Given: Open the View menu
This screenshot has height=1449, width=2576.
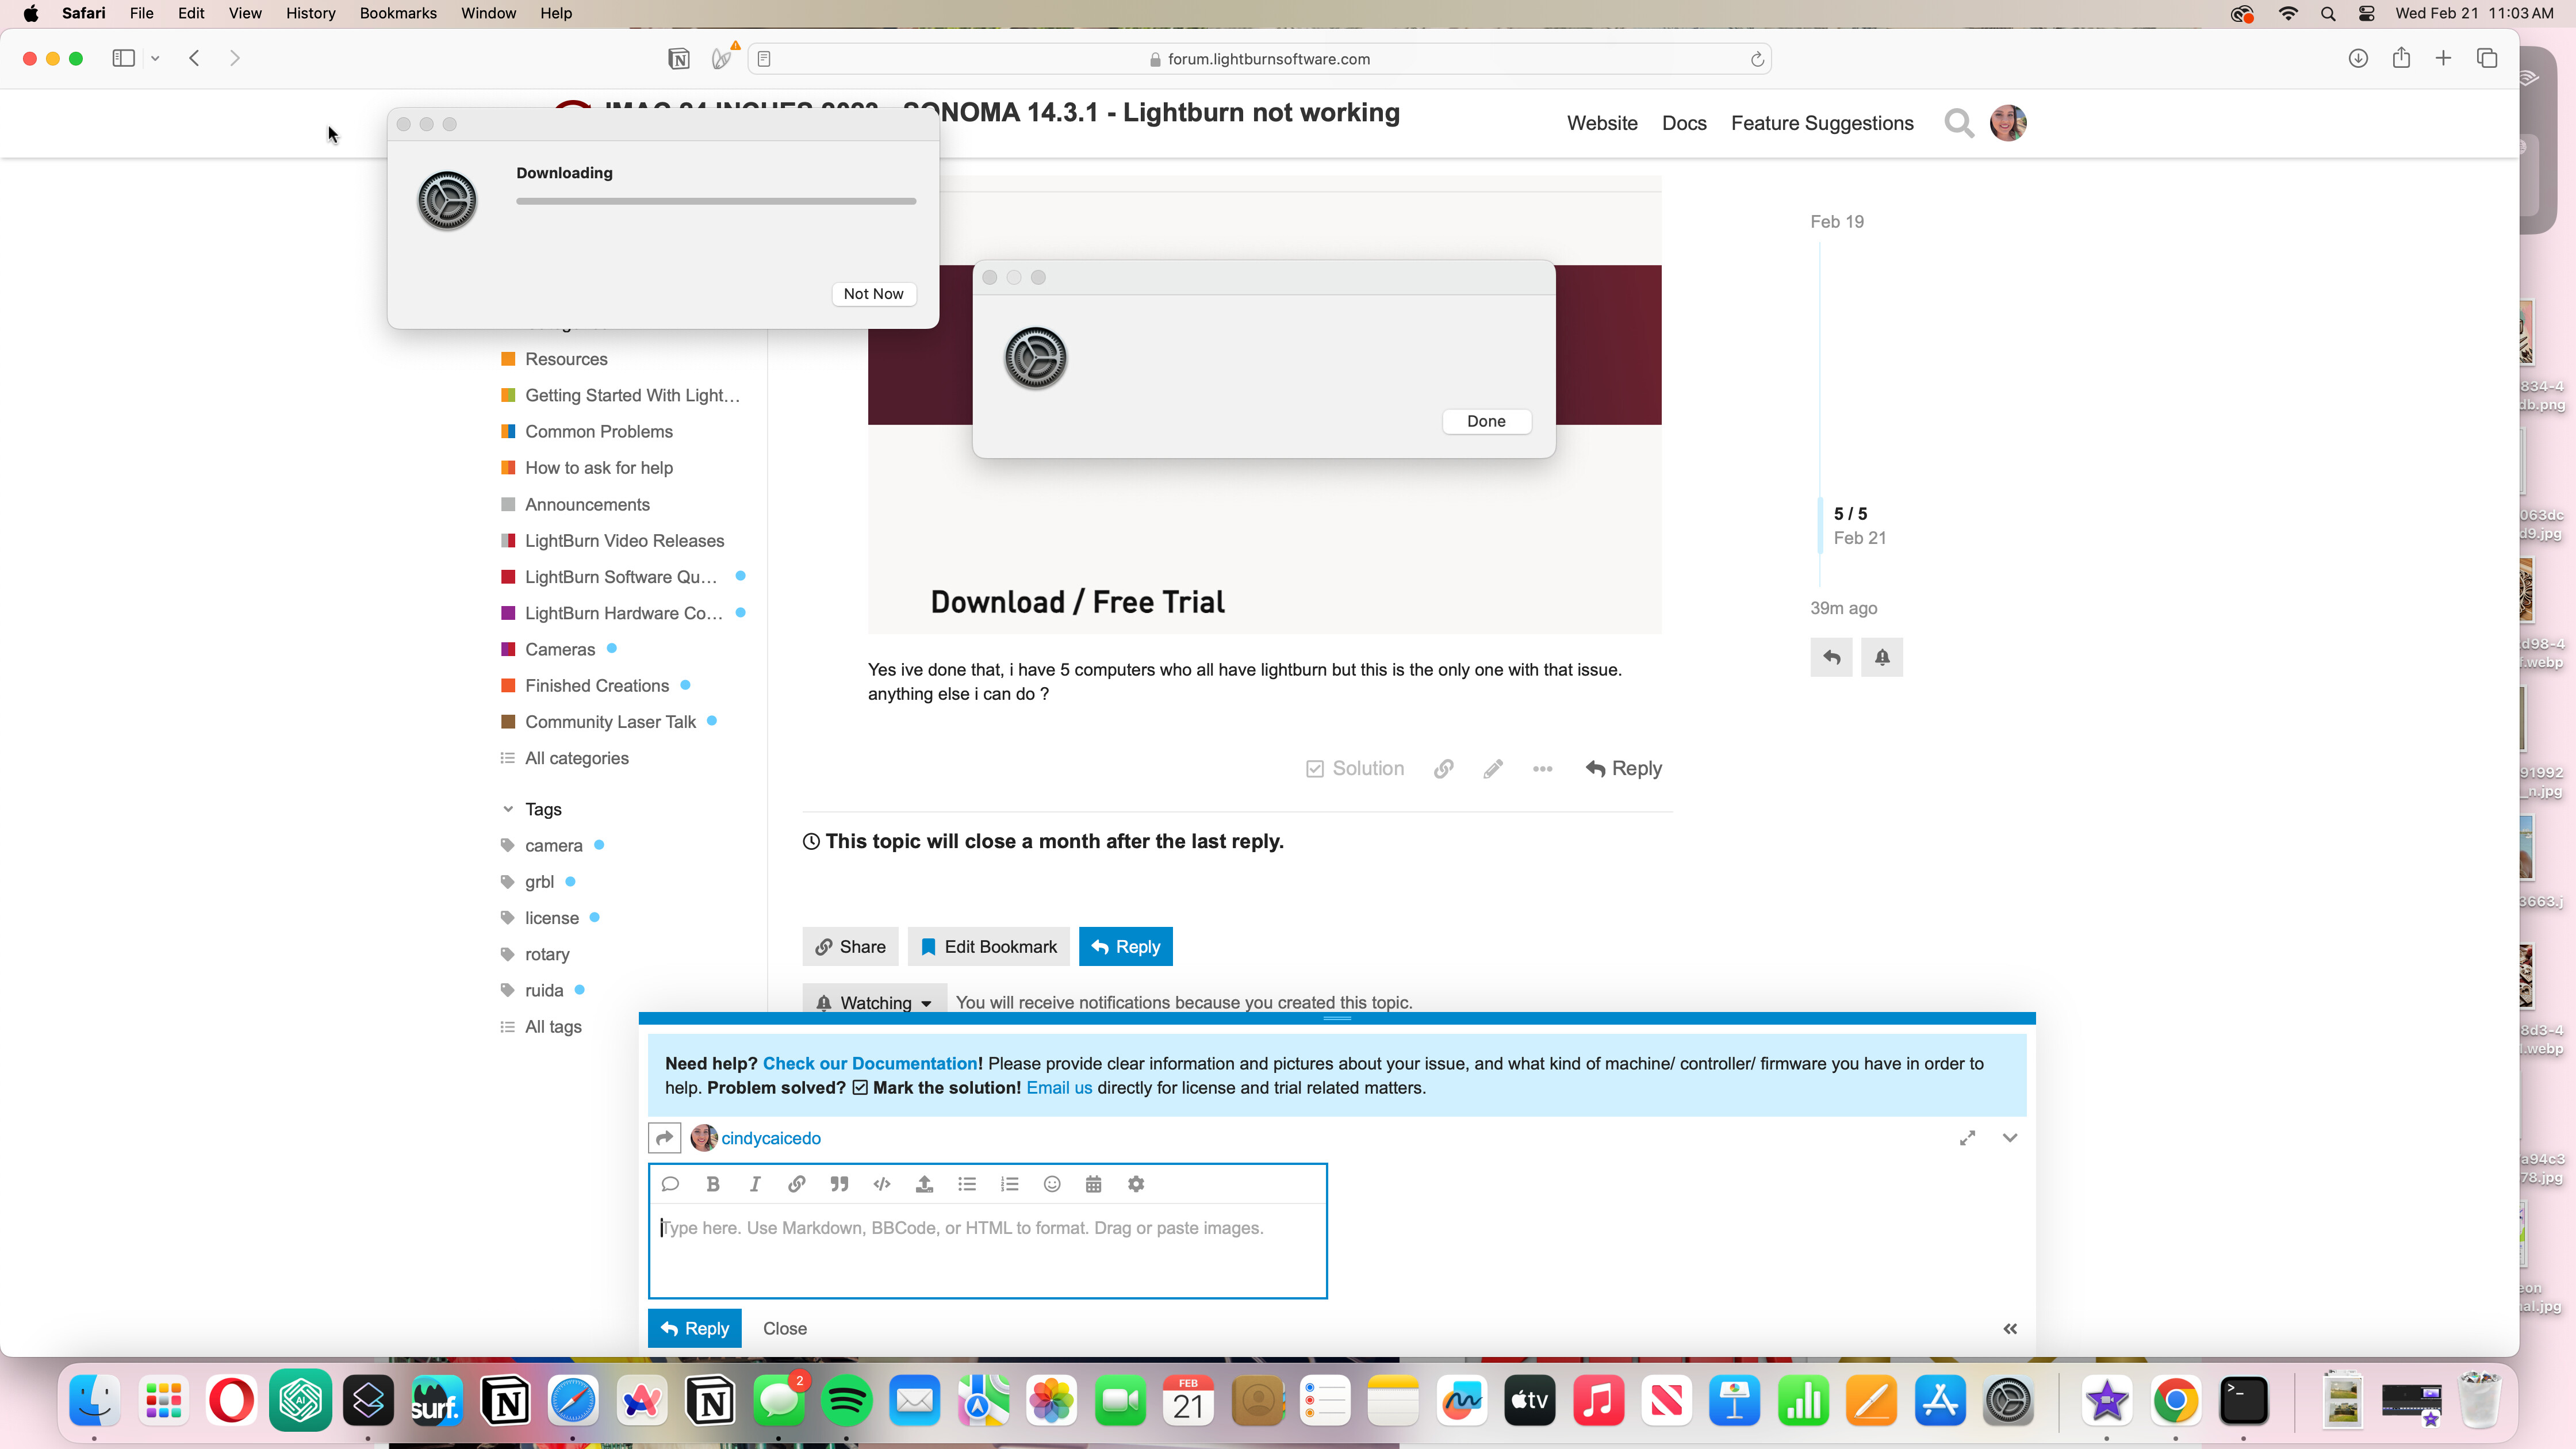Looking at the screenshot, I should [x=245, y=13].
